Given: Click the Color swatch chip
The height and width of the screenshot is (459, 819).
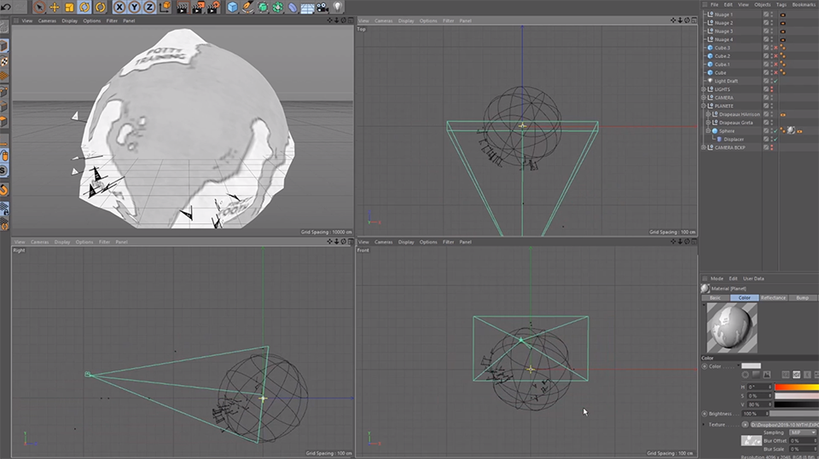Looking at the screenshot, I should pos(751,366).
